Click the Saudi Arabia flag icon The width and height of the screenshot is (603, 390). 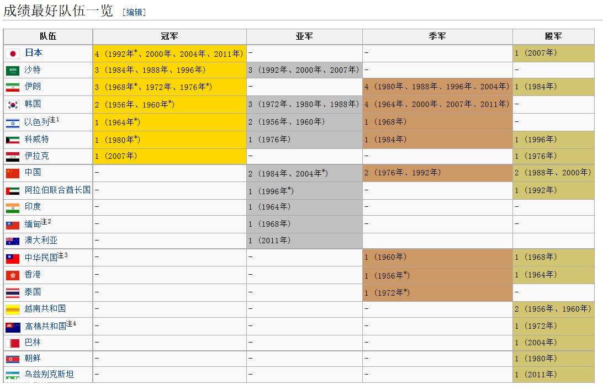pos(13,71)
